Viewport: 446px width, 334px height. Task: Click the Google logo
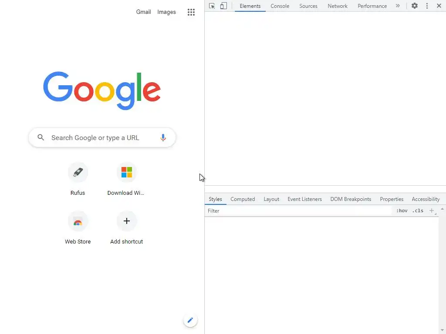point(102,90)
